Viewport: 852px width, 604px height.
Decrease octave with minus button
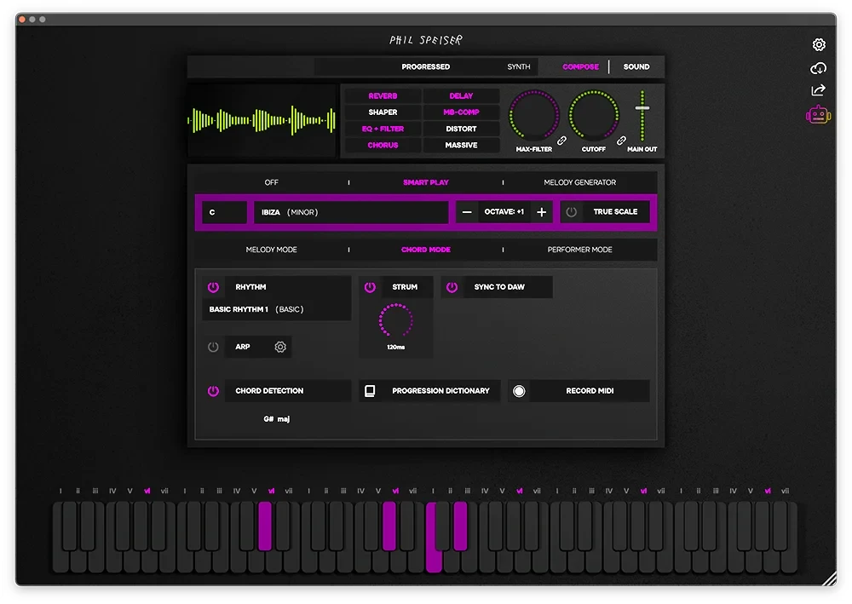click(x=467, y=212)
